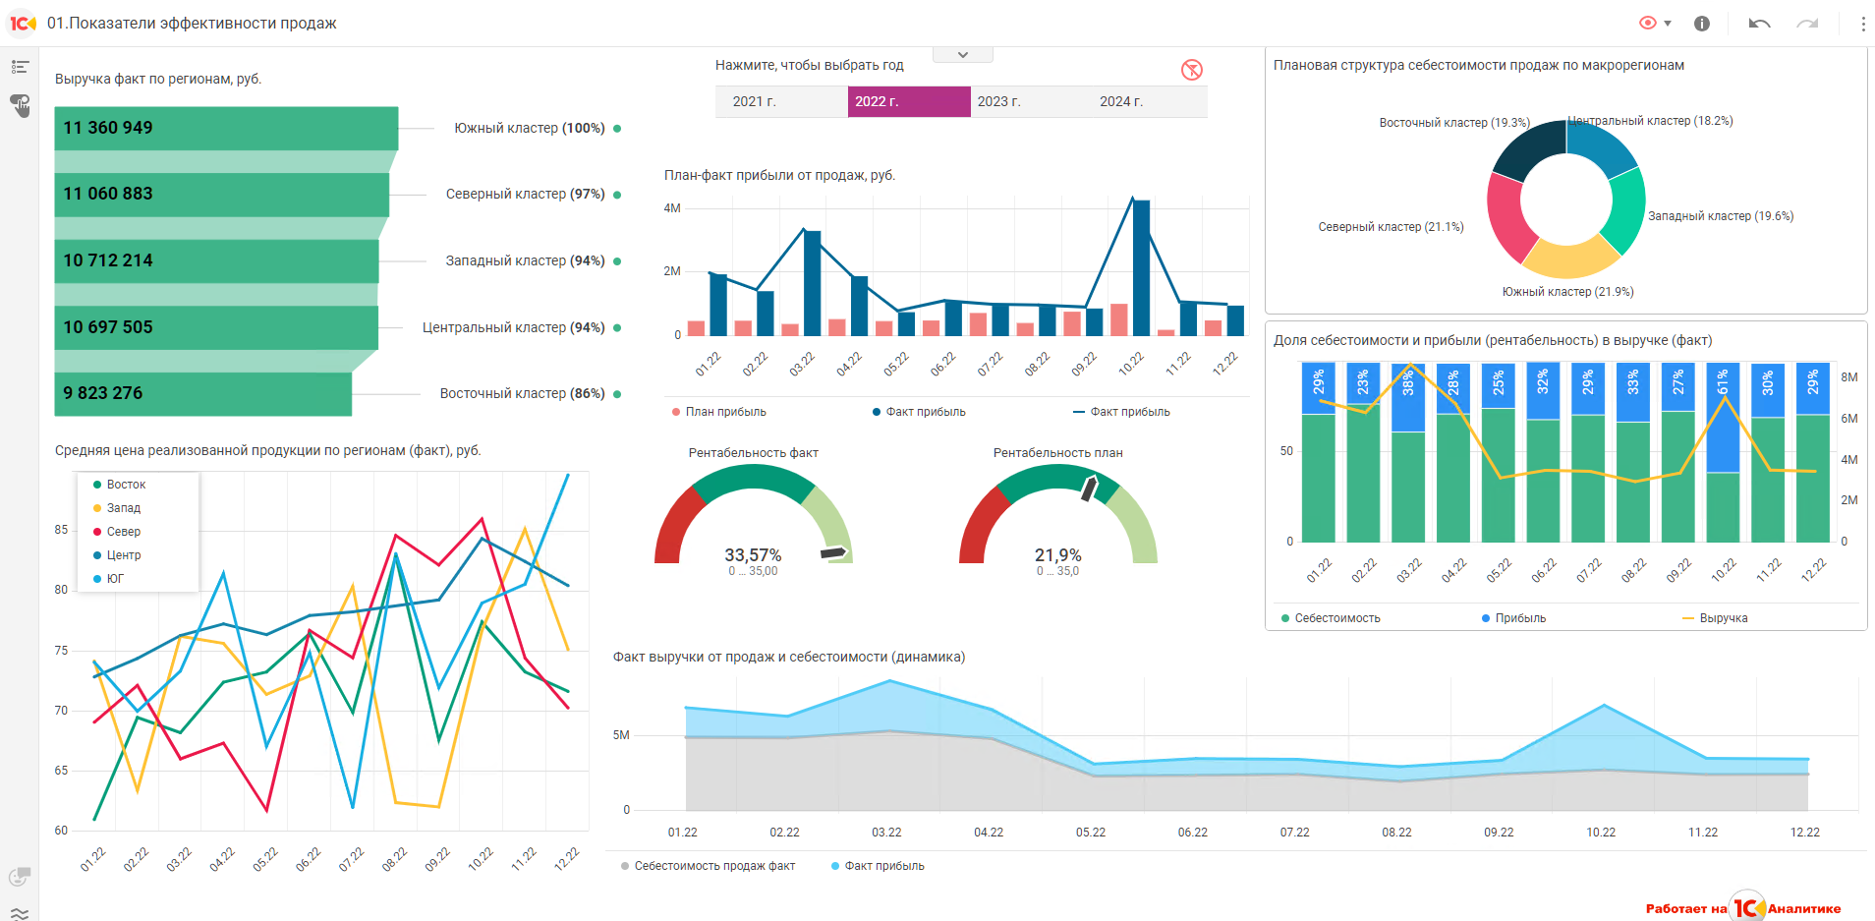Toggle the Восток legend series
The width and height of the screenshot is (1875, 921).
click(x=120, y=485)
